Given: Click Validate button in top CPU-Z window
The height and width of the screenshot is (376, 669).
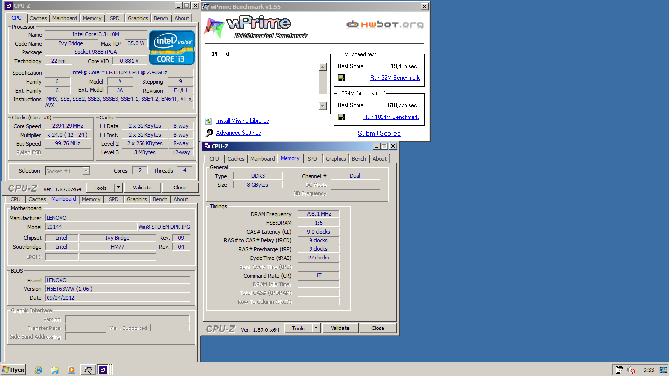Looking at the screenshot, I should (142, 188).
